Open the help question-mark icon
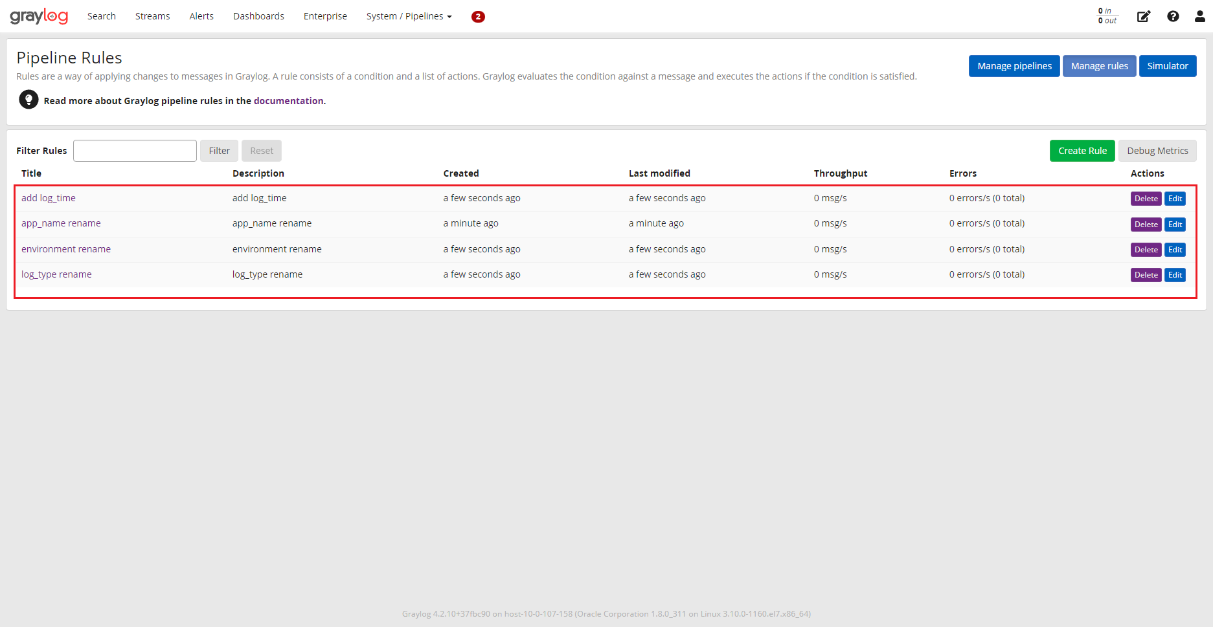This screenshot has width=1213, height=627. [1173, 16]
